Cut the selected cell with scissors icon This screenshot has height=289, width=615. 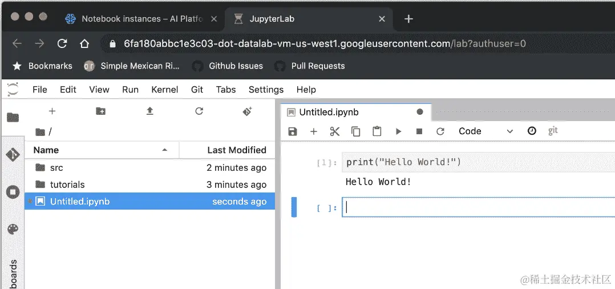(x=334, y=131)
